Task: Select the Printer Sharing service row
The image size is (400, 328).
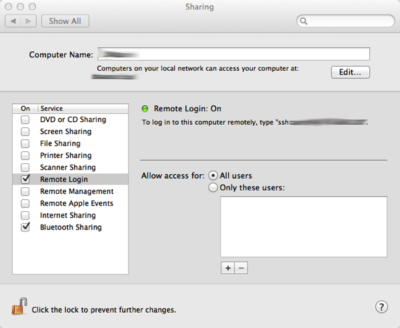Action: [x=70, y=155]
